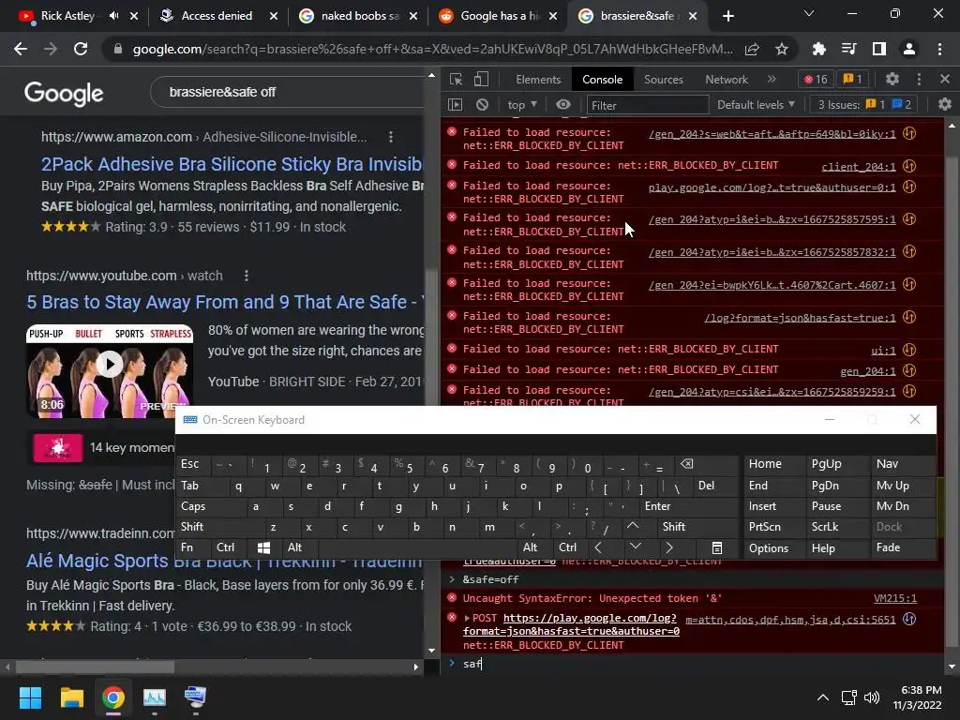
Task: Click the Google logo
Action: [x=64, y=93]
